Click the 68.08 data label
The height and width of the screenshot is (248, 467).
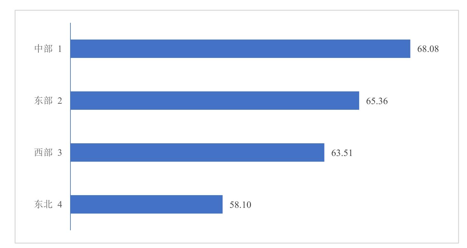click(428, 49)
